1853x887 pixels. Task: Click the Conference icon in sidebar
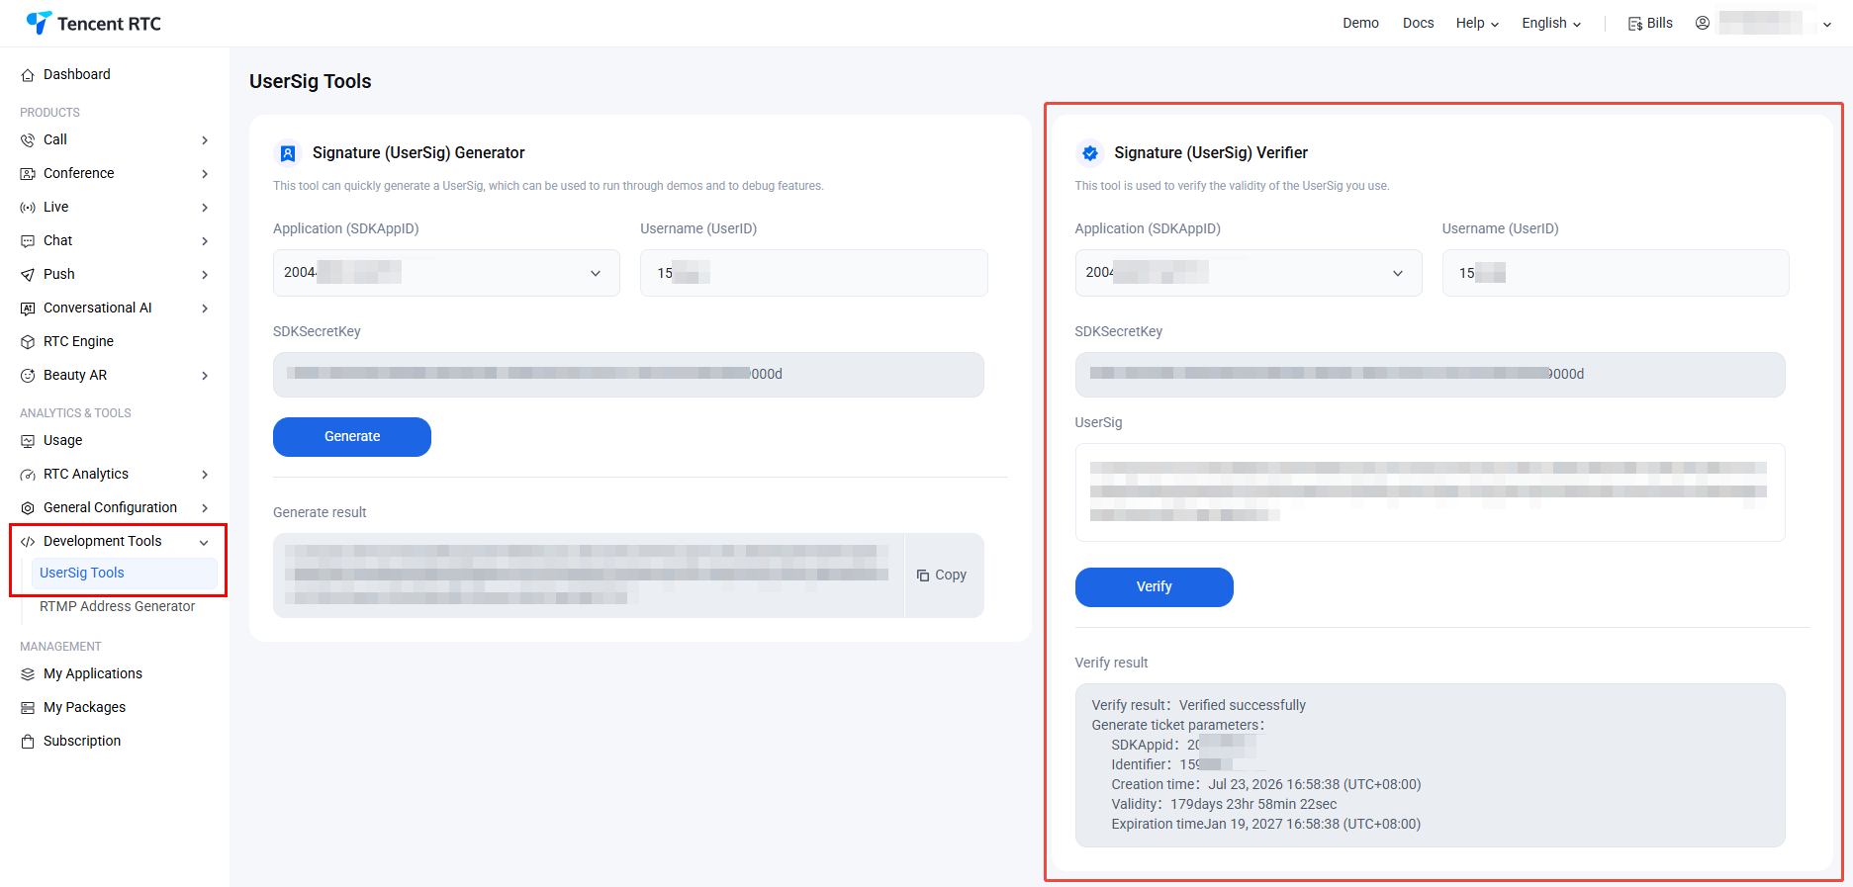click(x=28, y=174)
